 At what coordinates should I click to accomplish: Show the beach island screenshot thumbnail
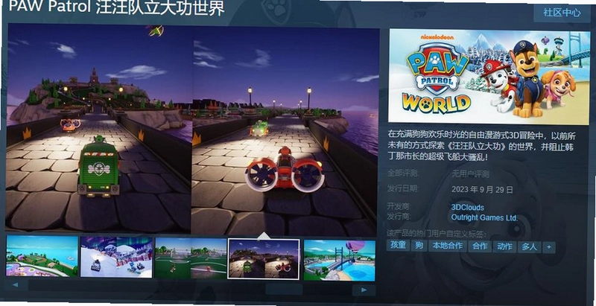coord(42,256)
